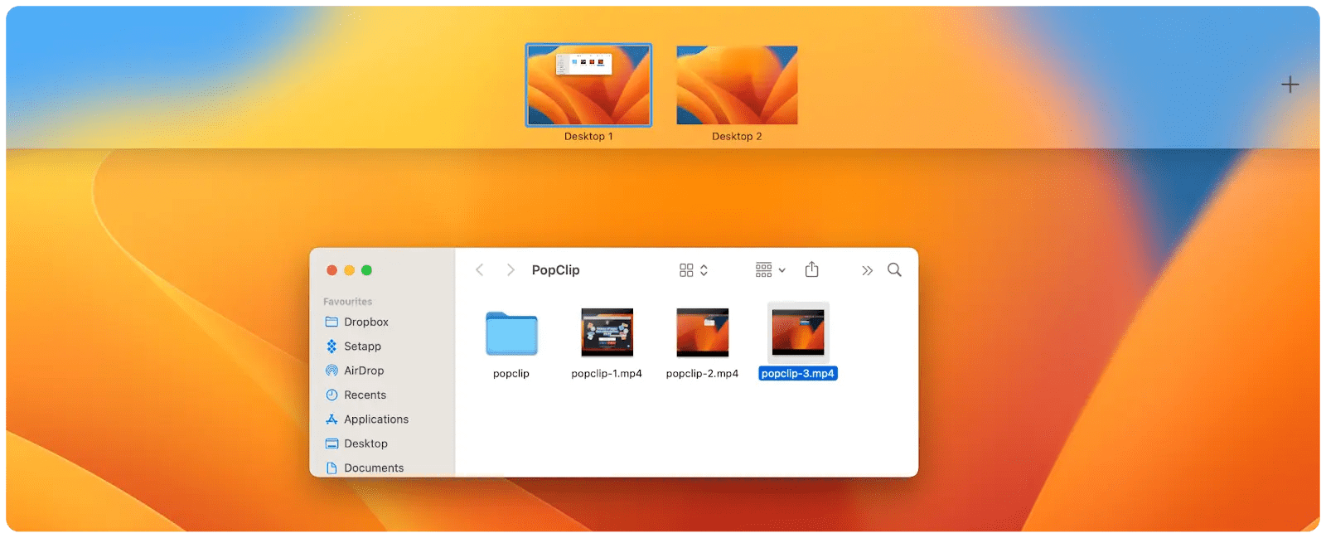Click the Desktop icon in sidebar

click(x=331, y=443)
